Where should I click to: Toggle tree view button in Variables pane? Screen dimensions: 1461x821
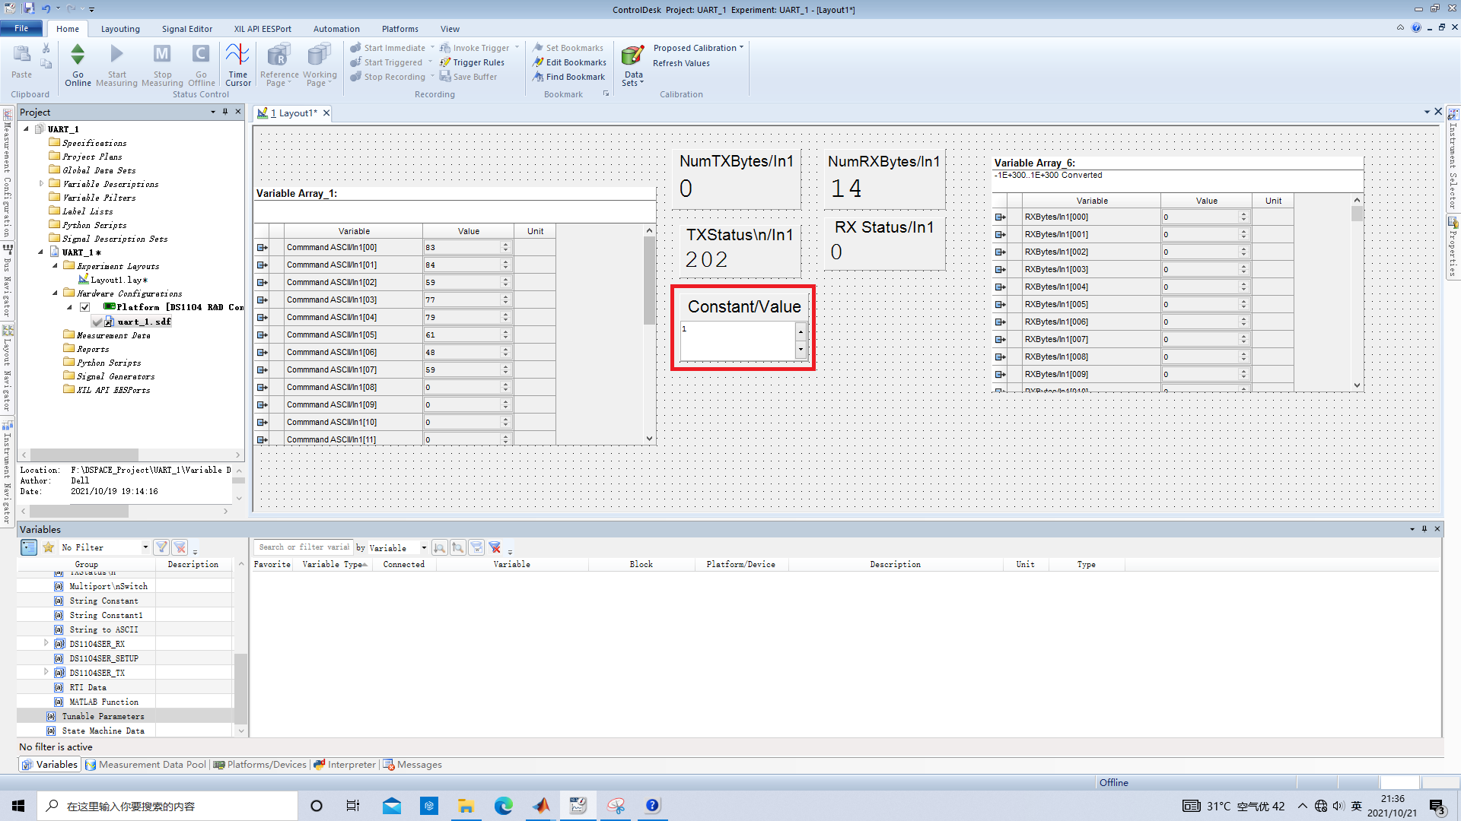[28, 547]
